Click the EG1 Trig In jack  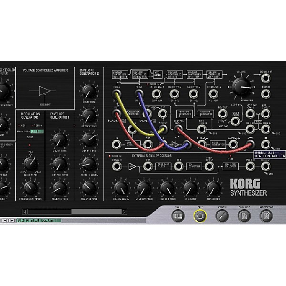click(202, 130)
